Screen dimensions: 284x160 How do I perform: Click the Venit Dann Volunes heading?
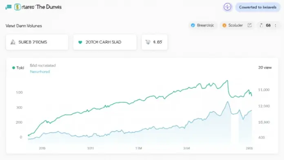pos(24,26)
